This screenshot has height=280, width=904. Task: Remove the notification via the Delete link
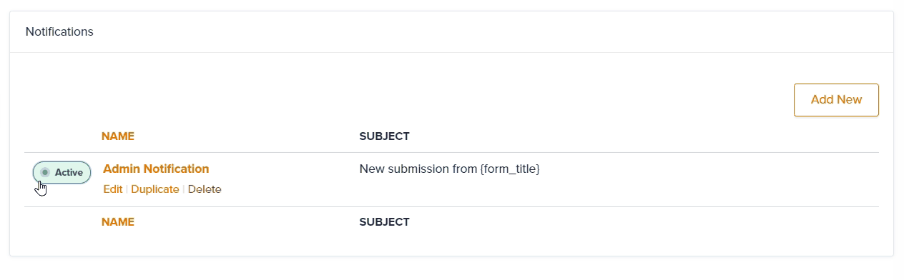pos(205,189)
